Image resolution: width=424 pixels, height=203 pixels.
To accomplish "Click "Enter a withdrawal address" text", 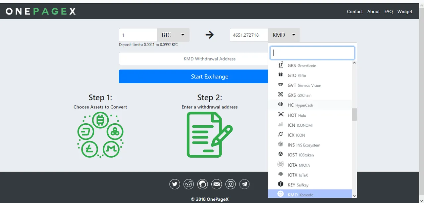I will [x=210, y=107].
